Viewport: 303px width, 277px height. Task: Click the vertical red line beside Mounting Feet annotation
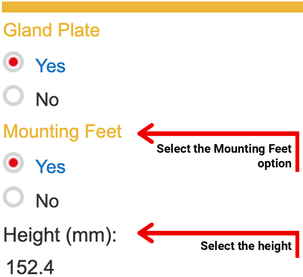tap(297, 152)
